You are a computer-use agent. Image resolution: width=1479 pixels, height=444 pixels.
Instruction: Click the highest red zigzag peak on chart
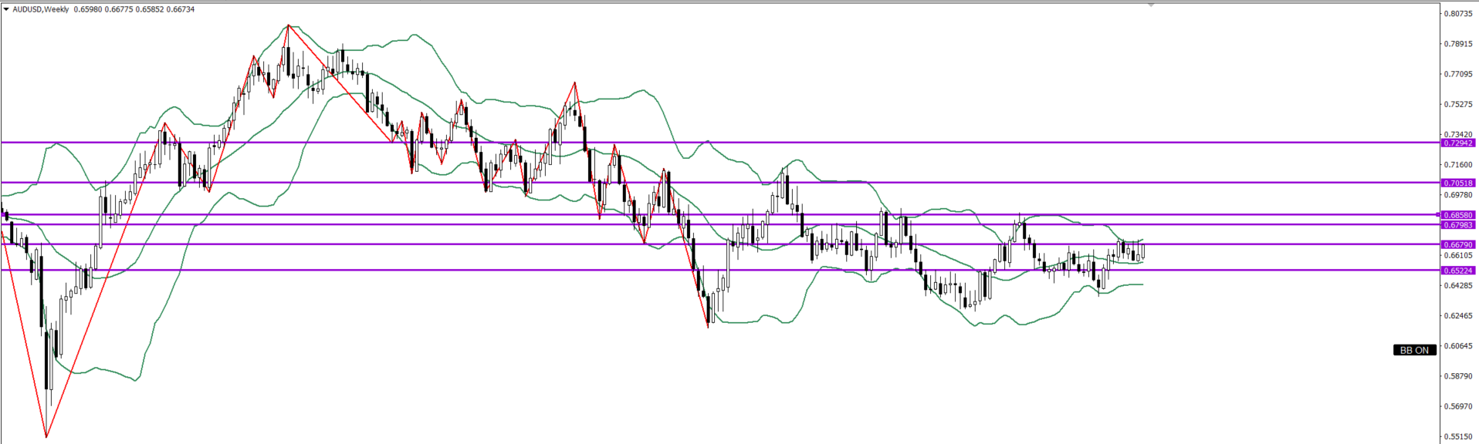[288, 25]
